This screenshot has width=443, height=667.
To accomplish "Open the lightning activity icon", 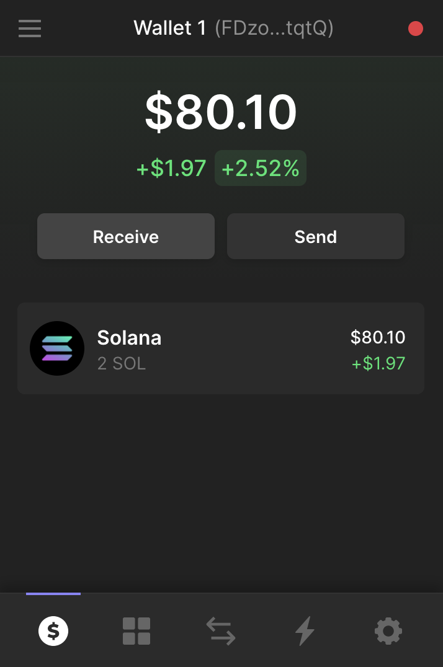I will tap(304, 630).
